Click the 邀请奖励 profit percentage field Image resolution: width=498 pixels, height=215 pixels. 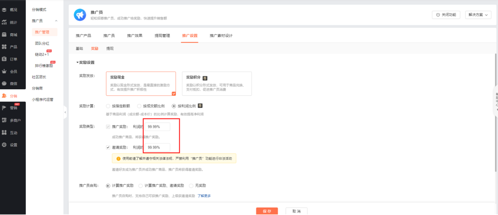(157, 148)
